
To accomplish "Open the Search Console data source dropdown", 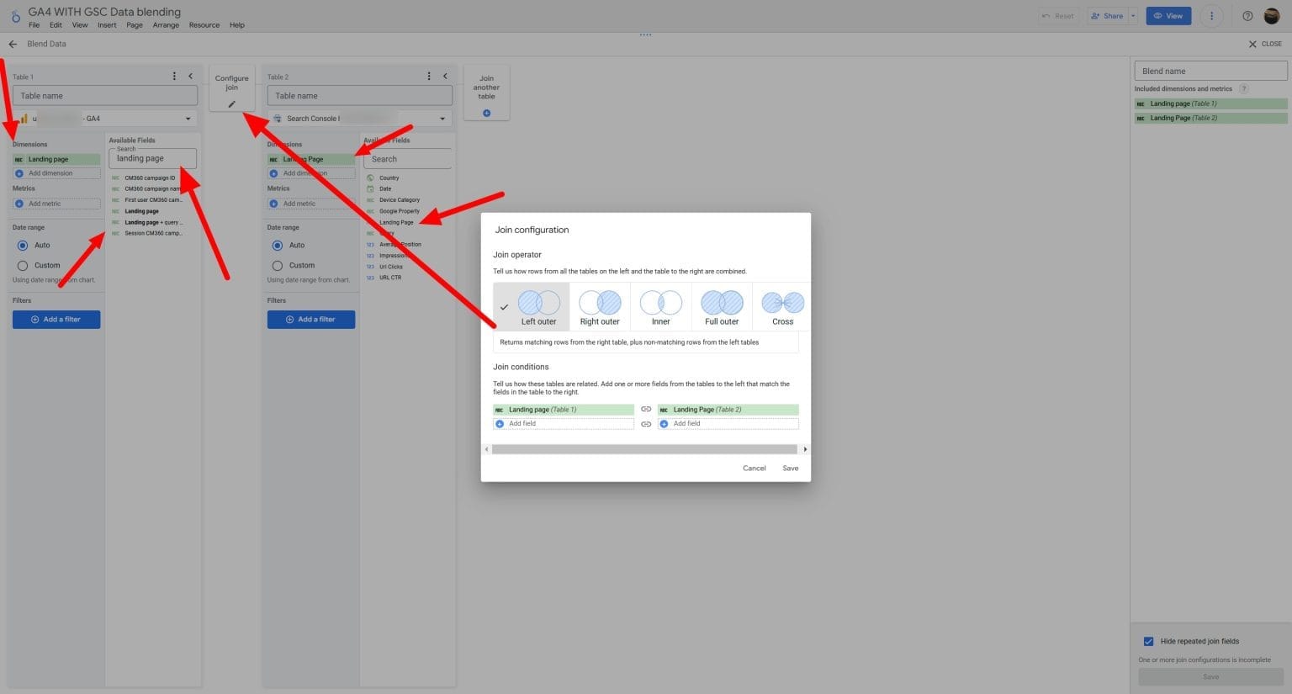I will pos(442,118).
